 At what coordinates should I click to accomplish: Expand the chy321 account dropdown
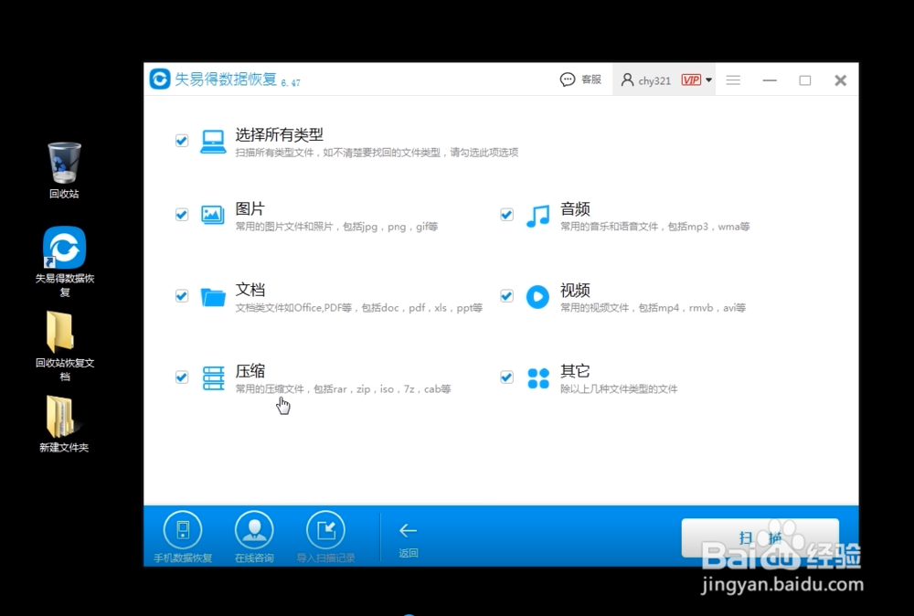tap(709, 80)
